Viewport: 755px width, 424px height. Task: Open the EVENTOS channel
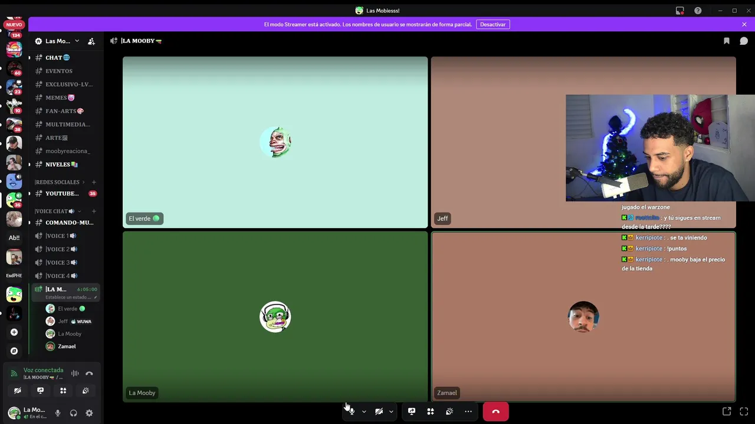(x=65, y=71)
